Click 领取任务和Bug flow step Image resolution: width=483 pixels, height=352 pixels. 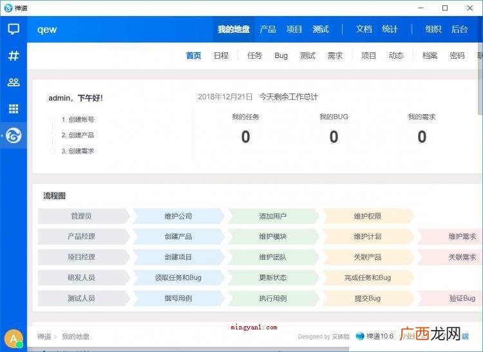[x=178, y=277]
